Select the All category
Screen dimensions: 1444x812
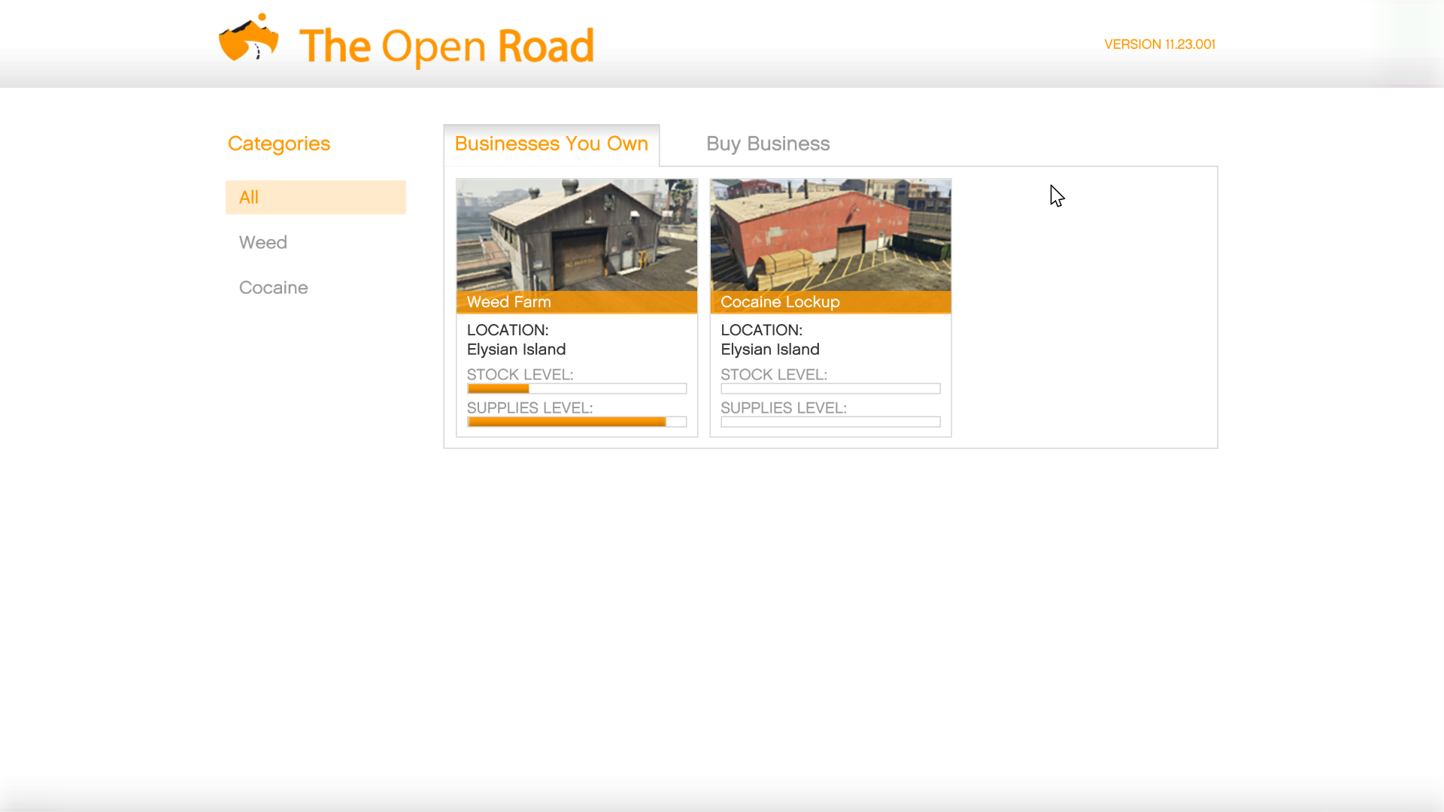(315, 197)
